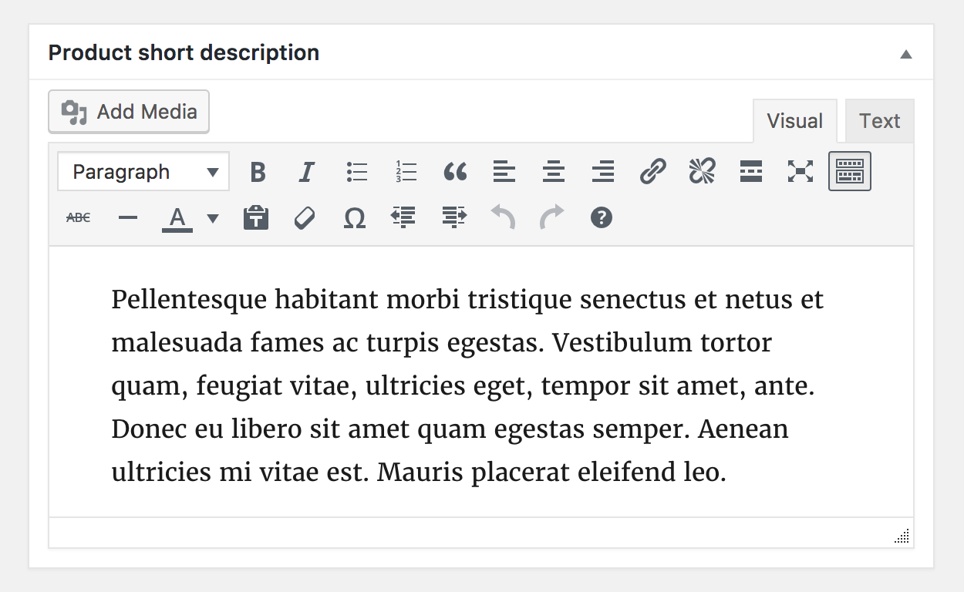Image resolution: width=964 pixels, height=592 pixels.
Task: Switch to the Text editing tab
Action: tap(879, 120)
